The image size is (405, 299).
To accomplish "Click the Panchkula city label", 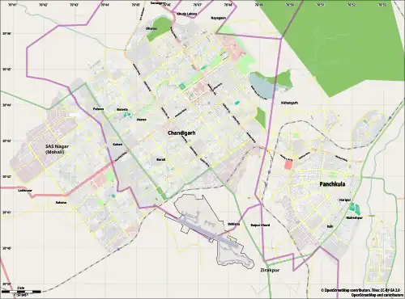I will 332,184.
